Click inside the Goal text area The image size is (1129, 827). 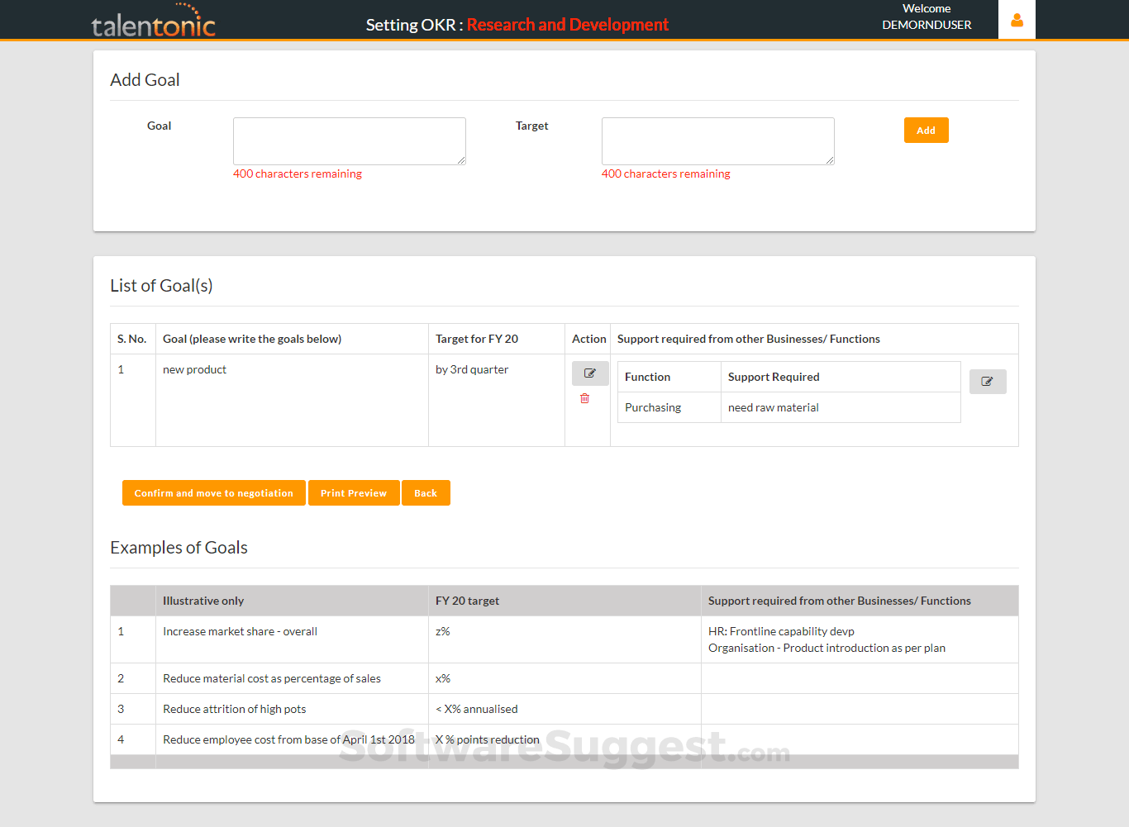click(x=349, y=140)
